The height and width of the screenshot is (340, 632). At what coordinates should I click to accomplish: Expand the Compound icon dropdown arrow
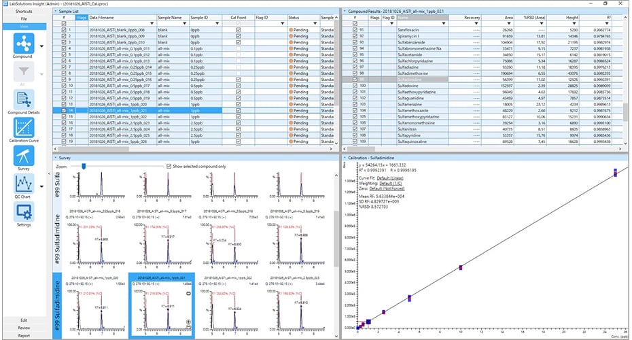[43, 47]
